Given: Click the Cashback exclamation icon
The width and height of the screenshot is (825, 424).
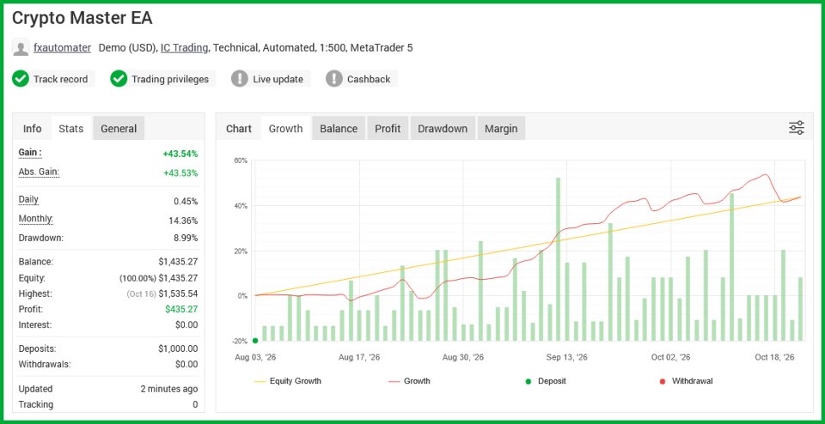Looking at the screenshot, I should (x=334, y=79).
